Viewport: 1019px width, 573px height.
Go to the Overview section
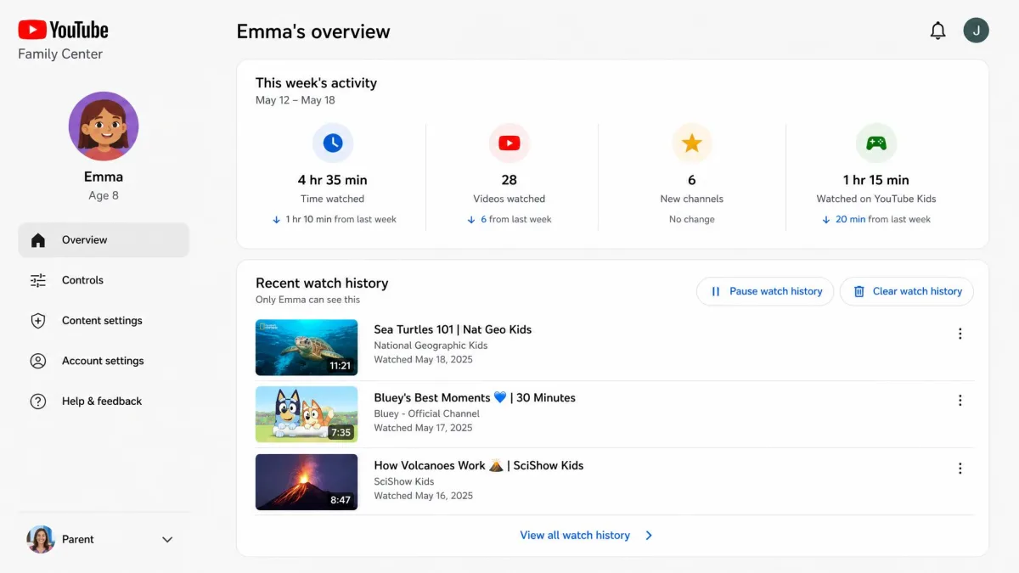coord(104,240)
